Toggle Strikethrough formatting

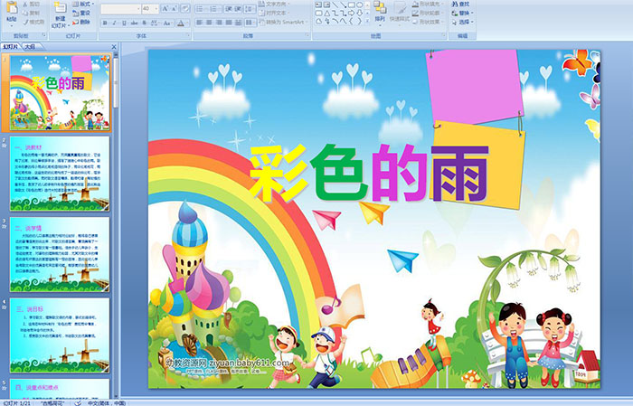134,23
